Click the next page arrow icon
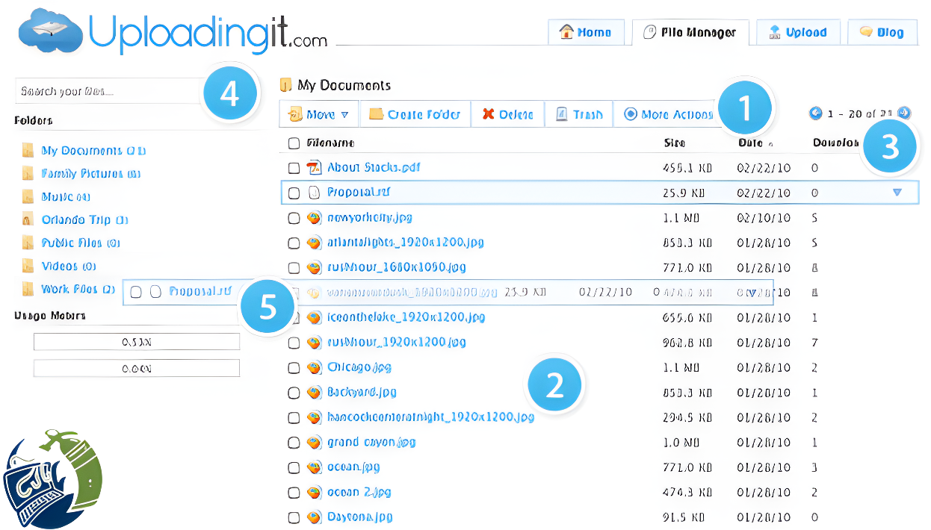 pyautogui.click(x=904, y=113)
